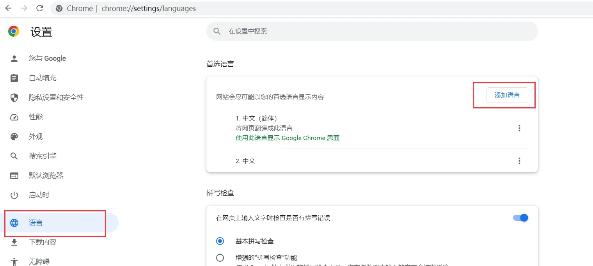Click the person icon for 您与 Google

point(14,59)
